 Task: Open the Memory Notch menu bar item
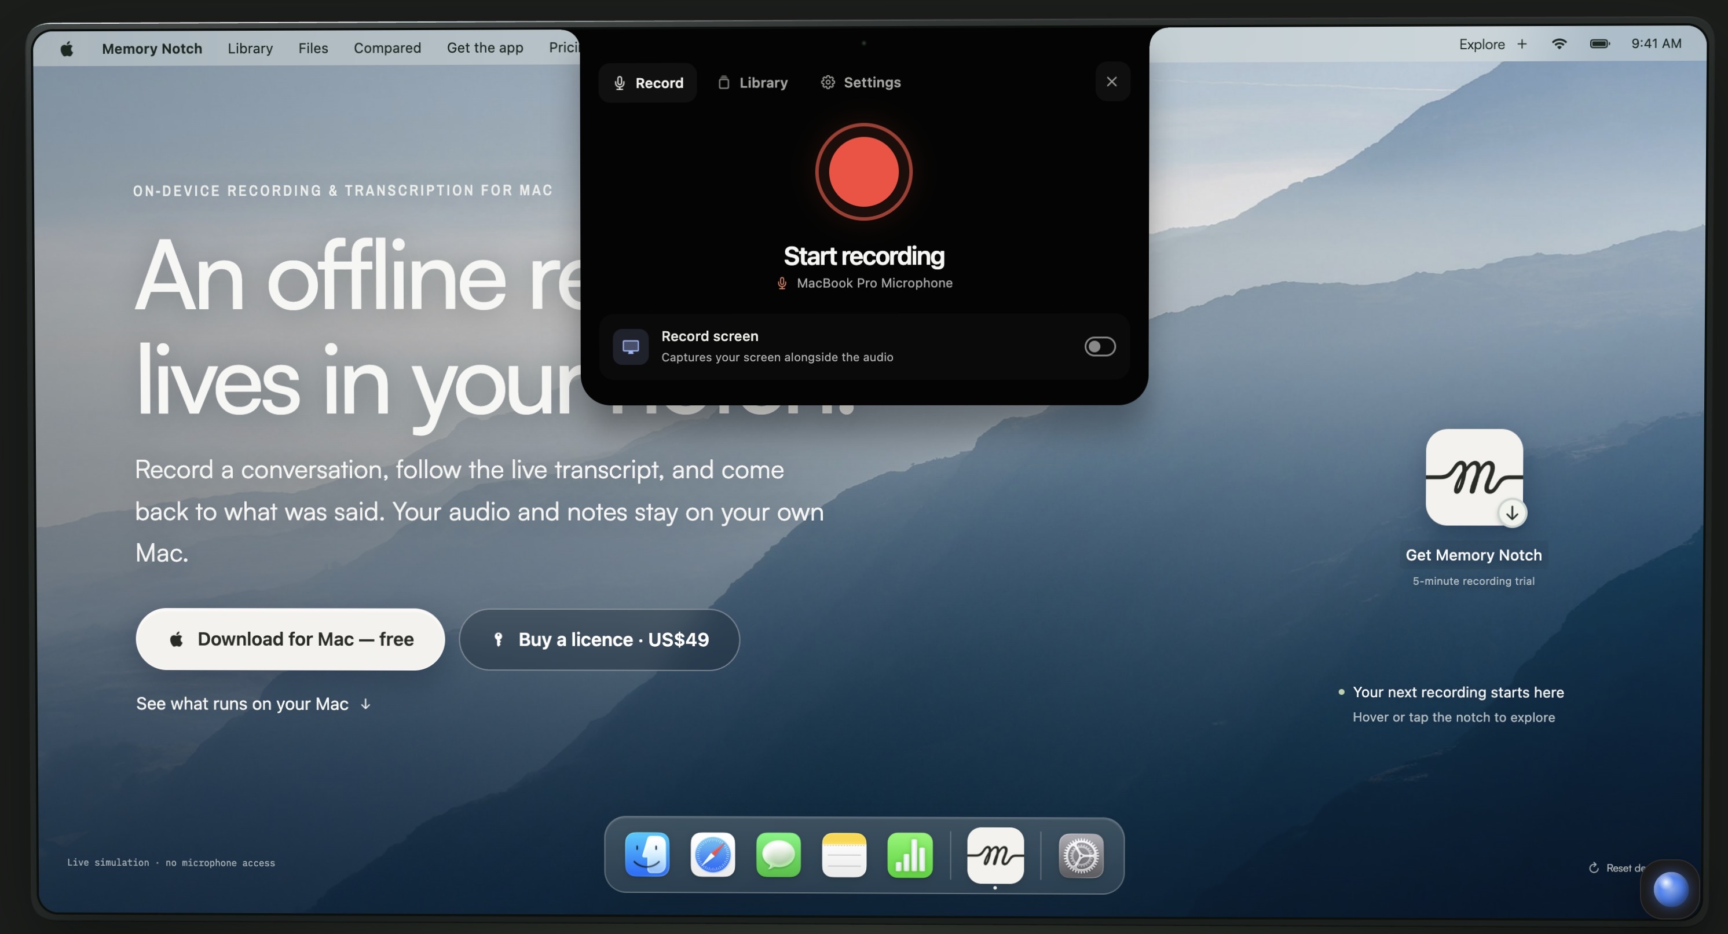coord(152,48)
